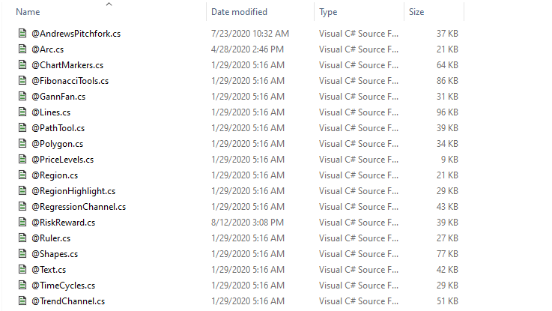Select the @RegressionChannel.cs file name

[78, 207]
